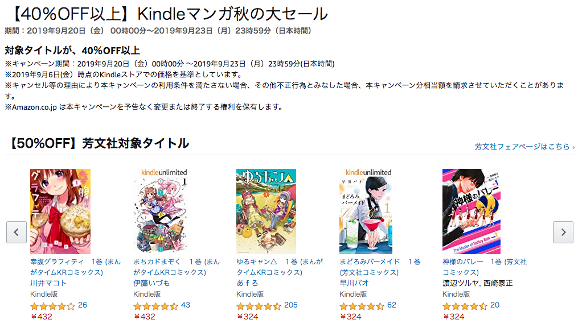Viewport: 578px width, 328px height.
Task: Open author 早川パオ link
Action: [354, 283]
